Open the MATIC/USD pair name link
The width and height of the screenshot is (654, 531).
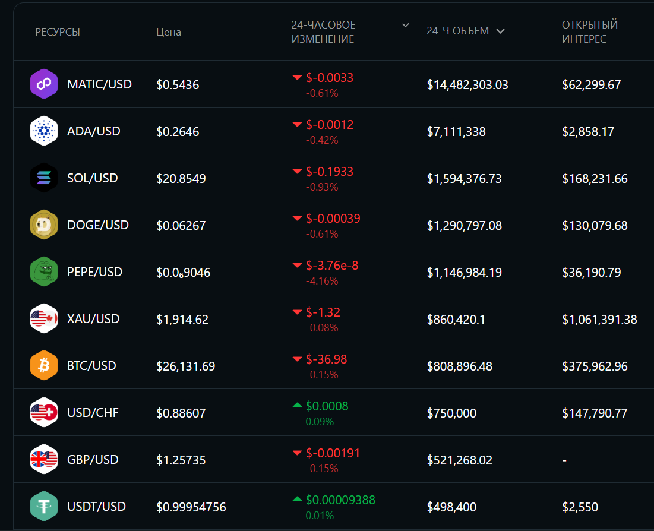pyautogui.click(x=100, y=84)
